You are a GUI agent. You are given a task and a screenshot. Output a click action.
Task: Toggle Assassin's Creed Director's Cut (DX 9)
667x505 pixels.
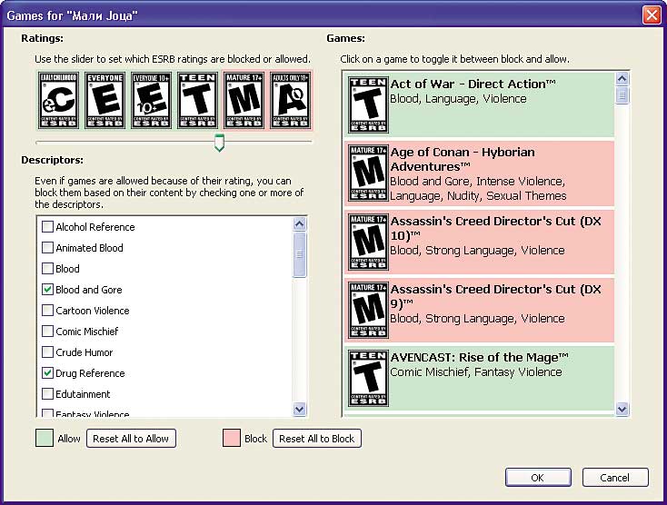[x=480, y=311]
